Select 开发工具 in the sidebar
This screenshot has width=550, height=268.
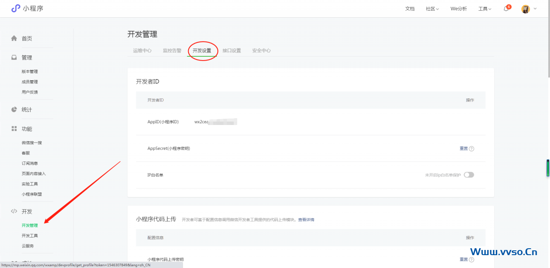(30, 236)
